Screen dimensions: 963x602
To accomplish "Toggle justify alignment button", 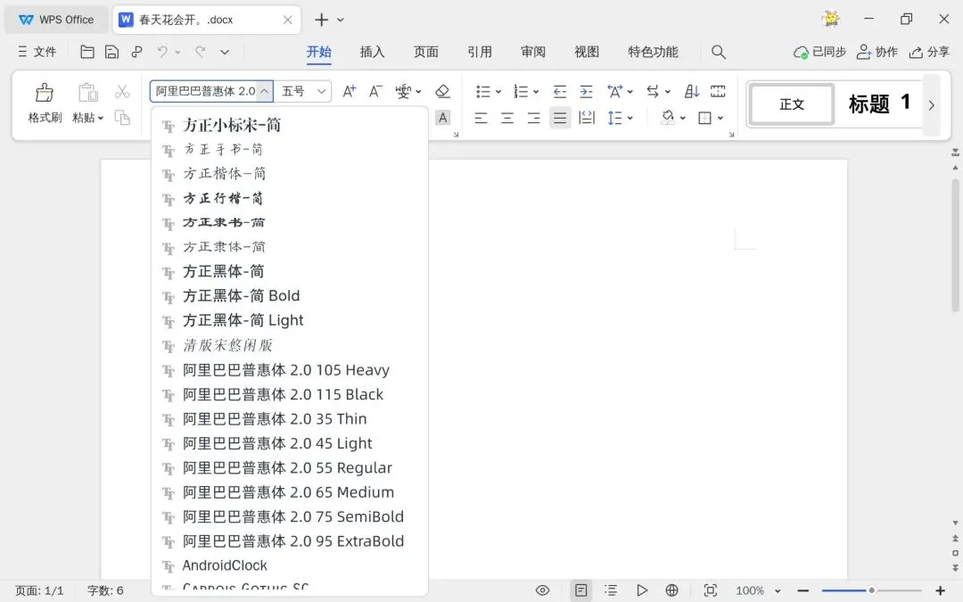I will [x=560, y=118].
